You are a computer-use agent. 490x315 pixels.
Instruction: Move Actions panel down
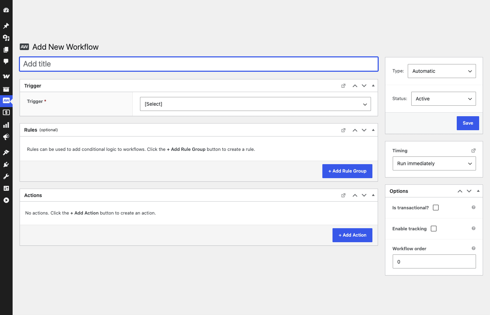point(364,195)
